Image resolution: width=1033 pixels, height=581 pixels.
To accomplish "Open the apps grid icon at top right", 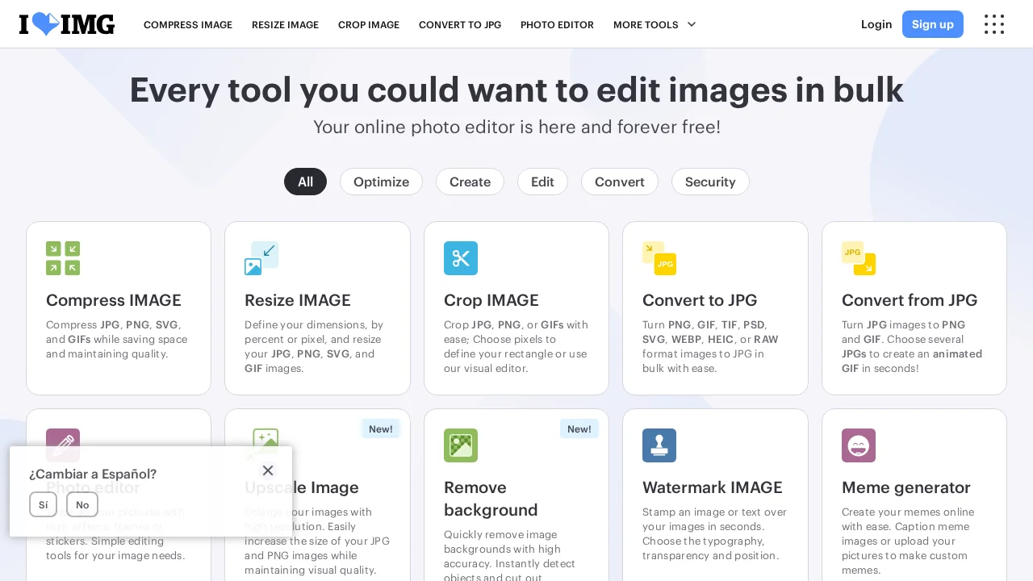I will [x=994, y=24].
